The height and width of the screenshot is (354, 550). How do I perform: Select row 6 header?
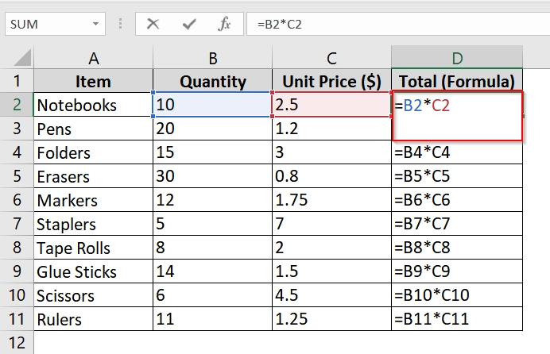point(17,200)
